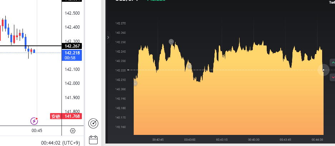Screen dimensions: 335x146
Task: Open the calendar icon in sidebar
Action: [x=93, y=140]
